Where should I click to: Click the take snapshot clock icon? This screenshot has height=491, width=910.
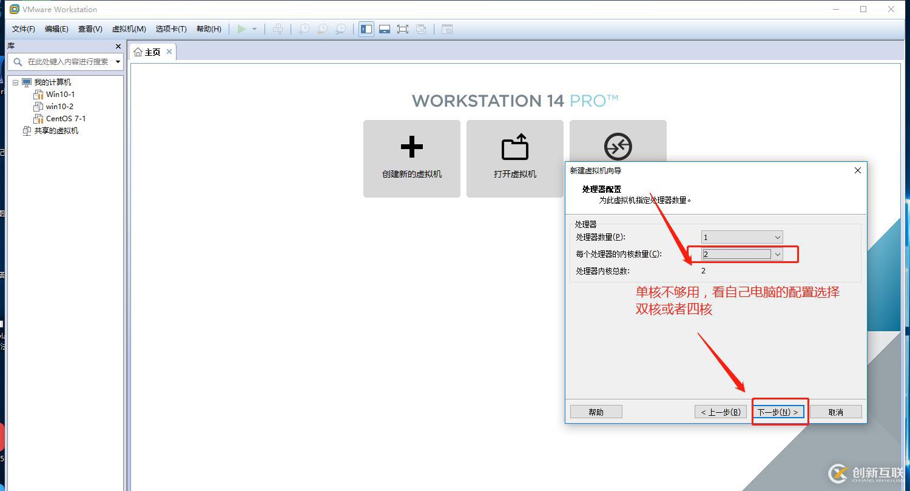click(304, 29)
